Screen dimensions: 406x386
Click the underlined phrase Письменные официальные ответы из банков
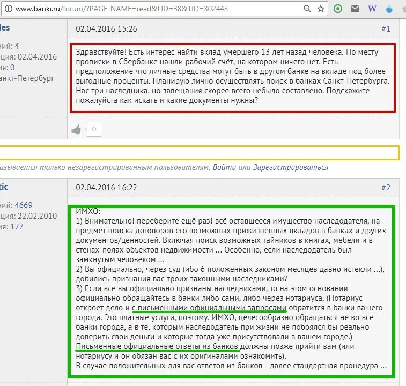tap(157, 346)
